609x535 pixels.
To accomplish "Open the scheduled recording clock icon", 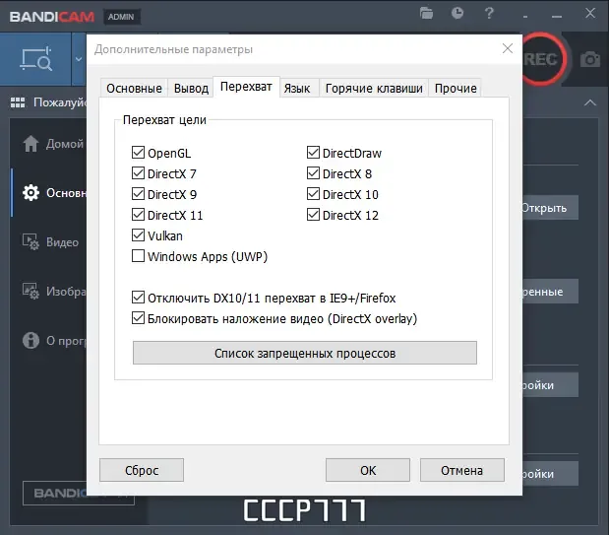I will point(457,13).
